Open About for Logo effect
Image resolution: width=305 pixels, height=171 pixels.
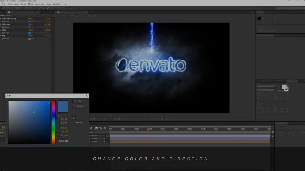coord(48,30)
